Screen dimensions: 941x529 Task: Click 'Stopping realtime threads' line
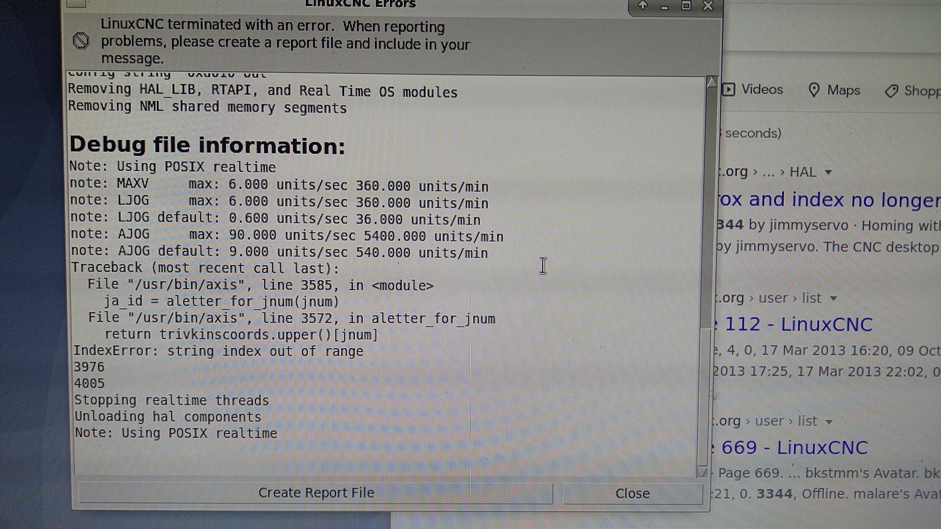(172, 400)
